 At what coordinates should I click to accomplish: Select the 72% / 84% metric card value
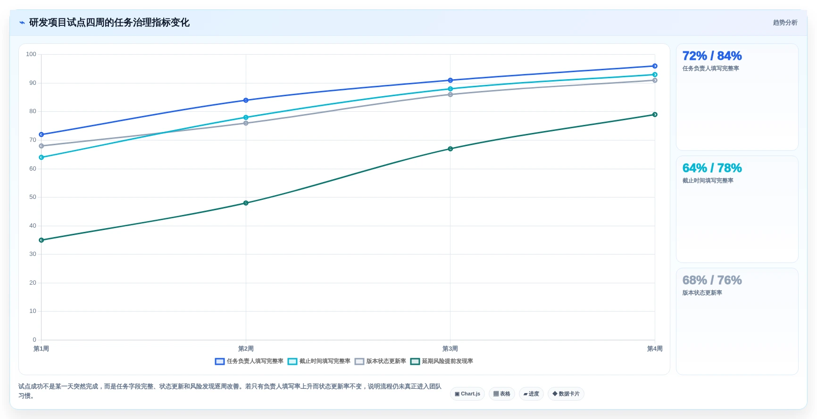click(712, 56)
